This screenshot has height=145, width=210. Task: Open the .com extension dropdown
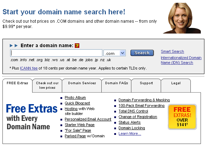click(115, 53)
